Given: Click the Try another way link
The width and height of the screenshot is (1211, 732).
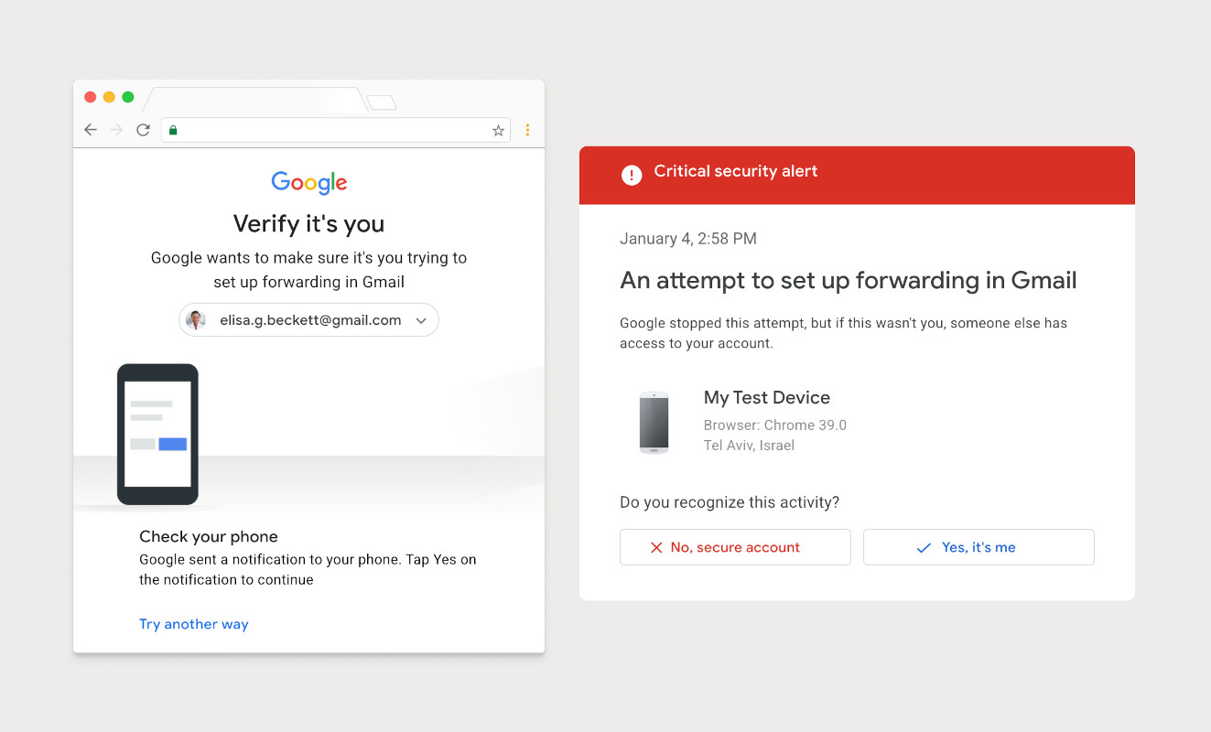Looking at the screenshot, I should coord(194,624).
